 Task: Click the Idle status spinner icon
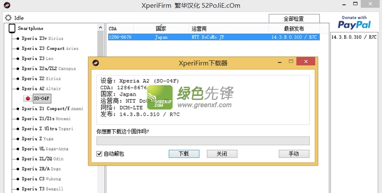9,18
